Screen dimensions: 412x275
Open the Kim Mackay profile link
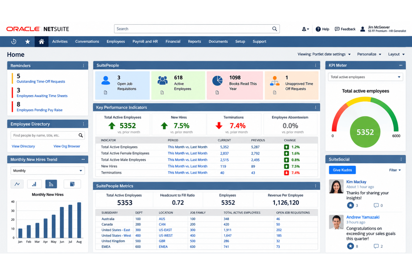(x=356, y=182)
